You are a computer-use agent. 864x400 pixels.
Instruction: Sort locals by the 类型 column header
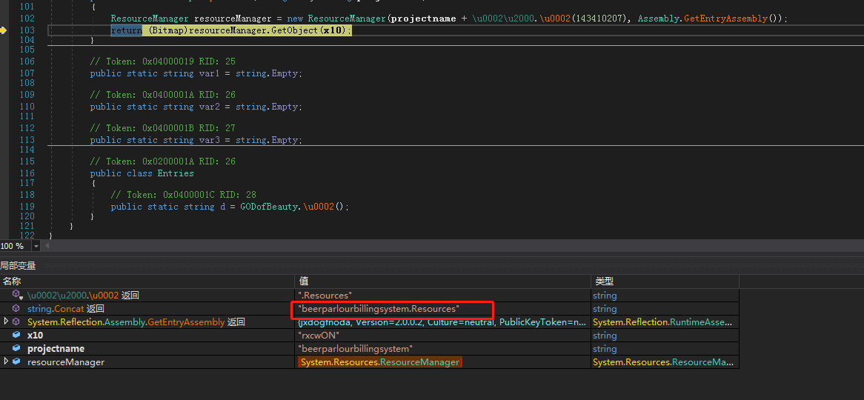click(665, 281)
